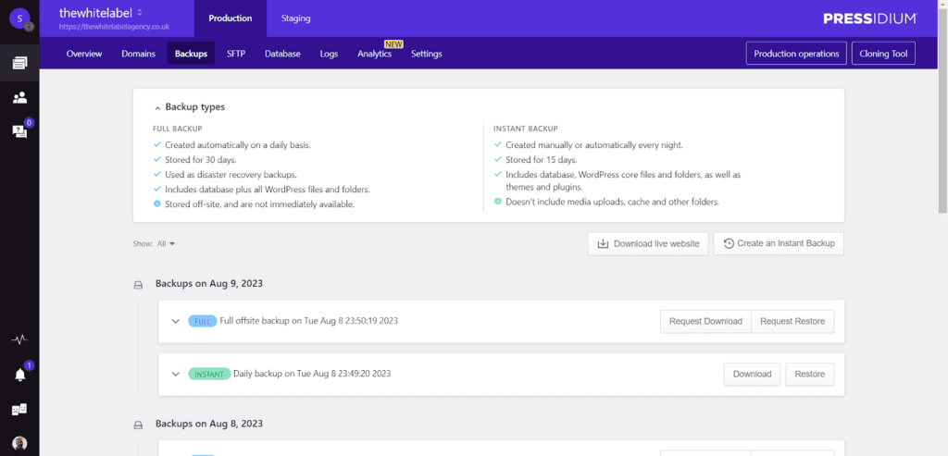948x456 pixels.
Task: Click the Backups on Aug 9, 2023 heading
Action: pyautogui.click(x=209, y=283)
